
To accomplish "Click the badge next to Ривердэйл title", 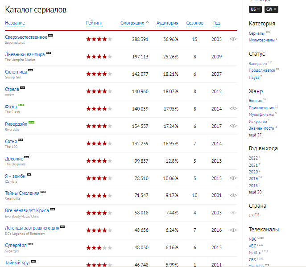I will tap(31, 122).
